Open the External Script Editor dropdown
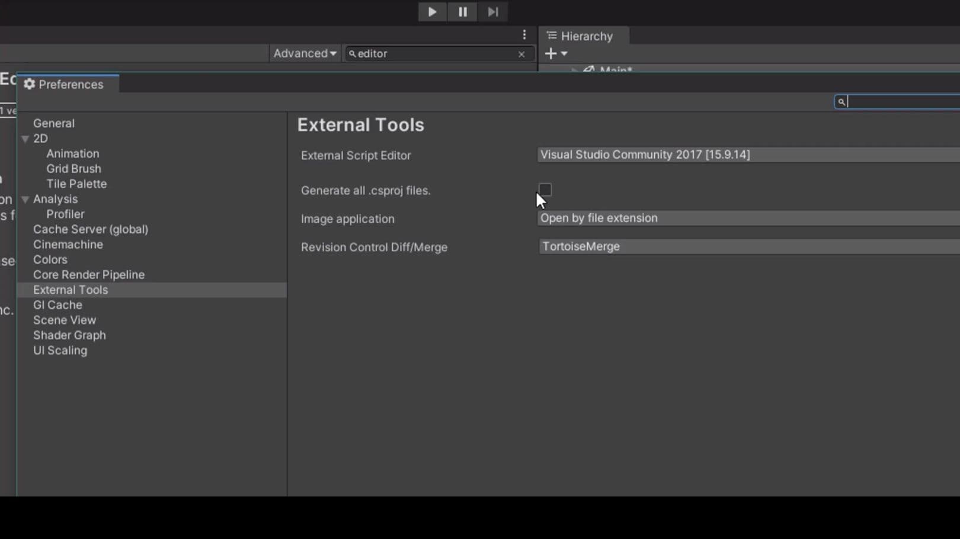Image resolution: width=960 pixels, height=539 pixels. (711, 155)
